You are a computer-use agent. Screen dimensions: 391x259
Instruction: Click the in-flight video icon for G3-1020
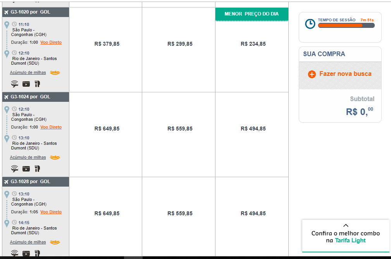[x=26, y=84]
